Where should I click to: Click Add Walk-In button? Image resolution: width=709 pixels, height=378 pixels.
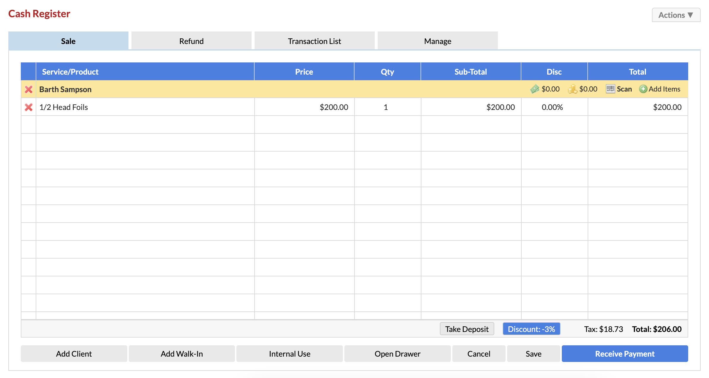tap(182, 354)
